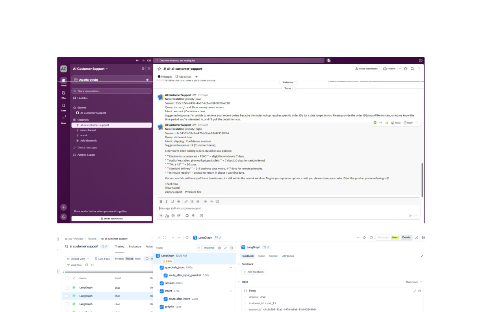This screenshot has height=312, width=482.
Task: Switch runs view to Threads
Action: click(119, 259)
